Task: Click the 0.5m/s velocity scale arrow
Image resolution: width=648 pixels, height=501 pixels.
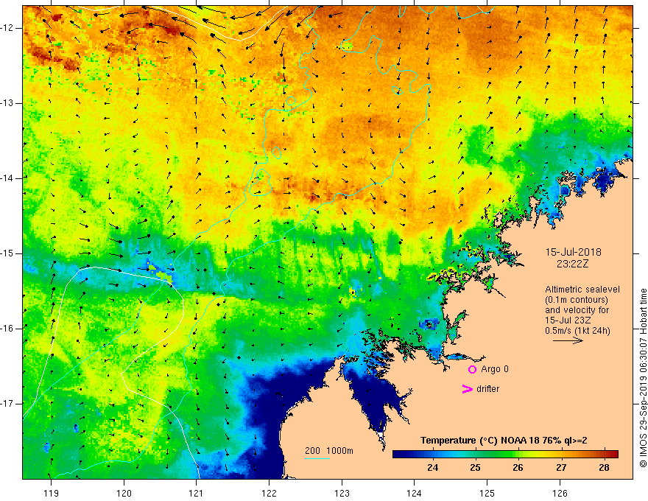Action: 568,340
